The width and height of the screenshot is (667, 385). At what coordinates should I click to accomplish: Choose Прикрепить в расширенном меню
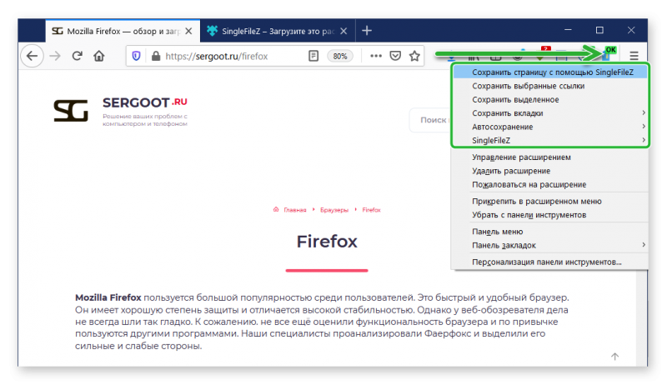point(549,201)
